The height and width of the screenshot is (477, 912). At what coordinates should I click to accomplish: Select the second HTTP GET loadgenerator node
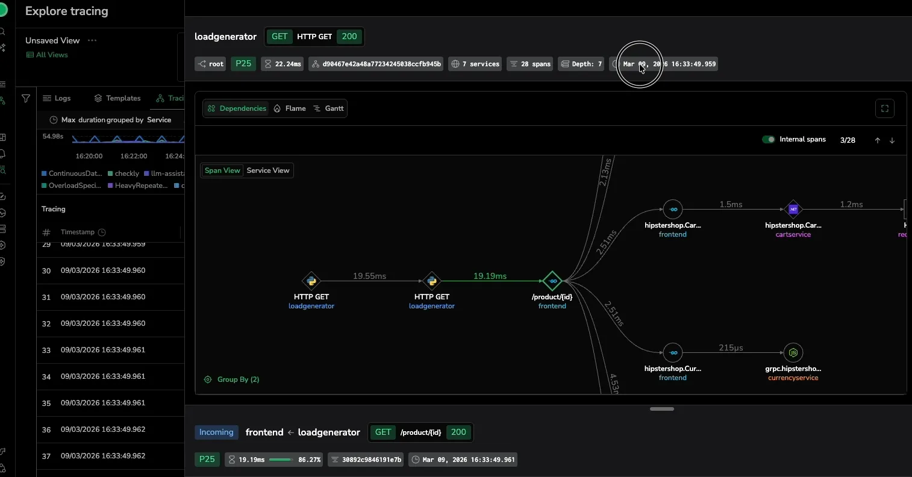(x=432, y=281)
